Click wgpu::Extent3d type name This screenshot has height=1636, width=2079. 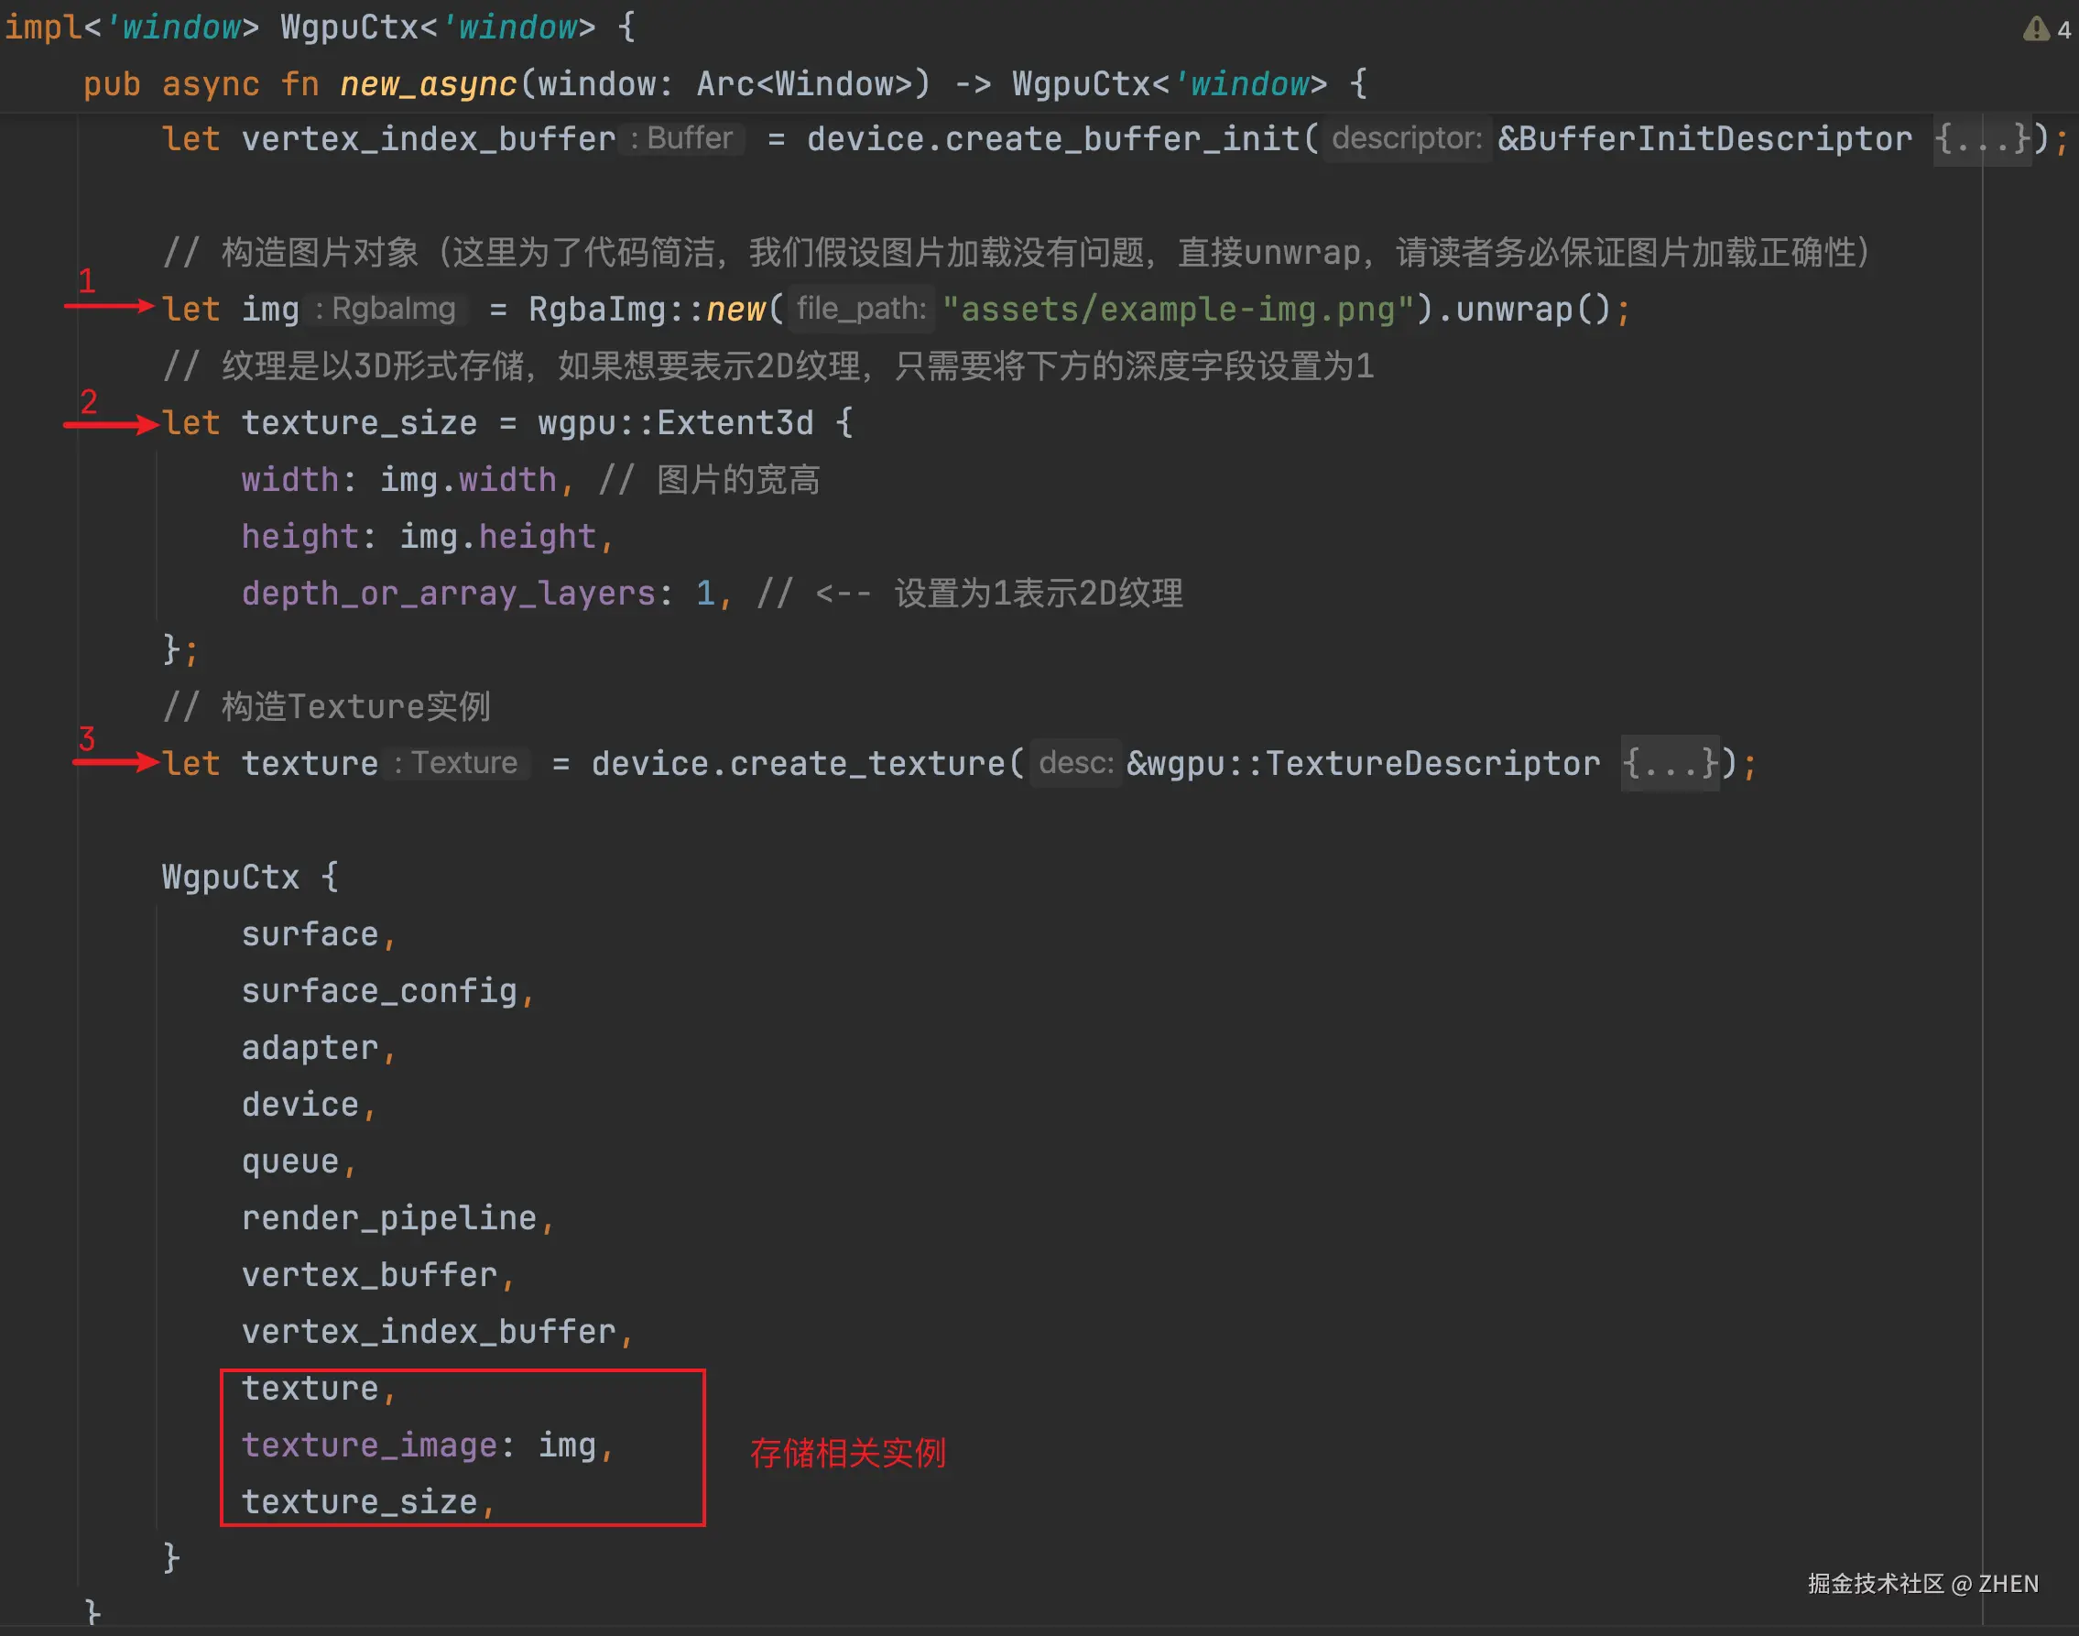point(675,423)
